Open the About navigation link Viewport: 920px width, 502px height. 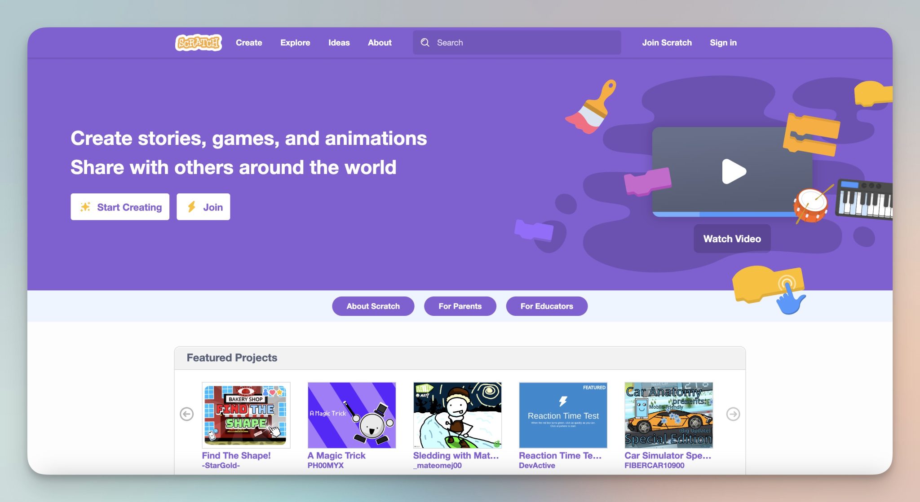coord(380,43)
